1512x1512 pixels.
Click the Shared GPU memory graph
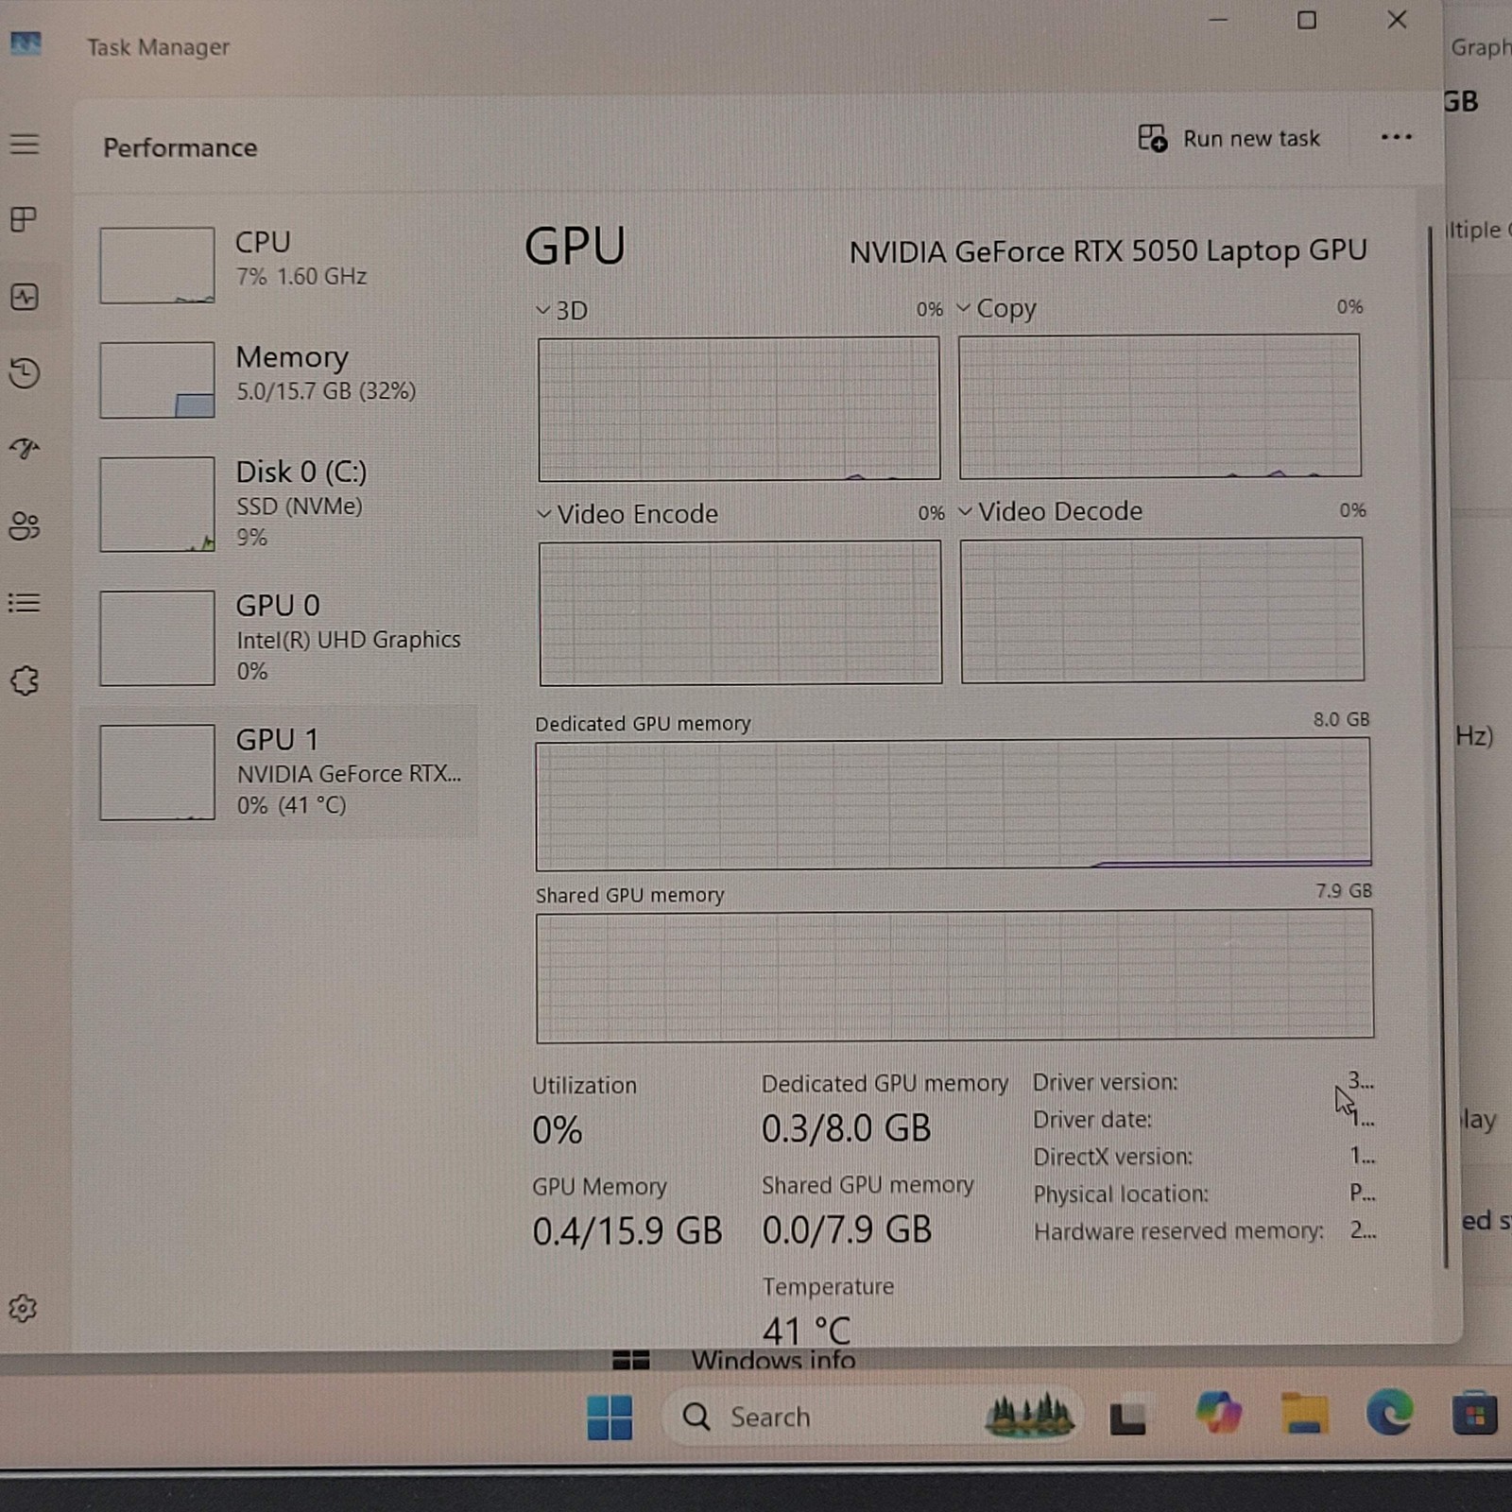coord(954,976)
